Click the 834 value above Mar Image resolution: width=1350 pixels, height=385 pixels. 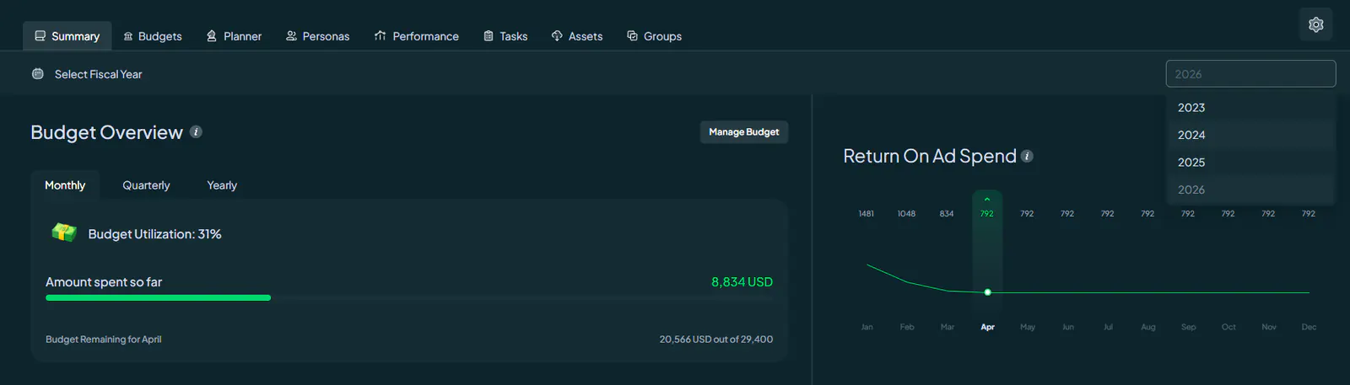point(947,214)
